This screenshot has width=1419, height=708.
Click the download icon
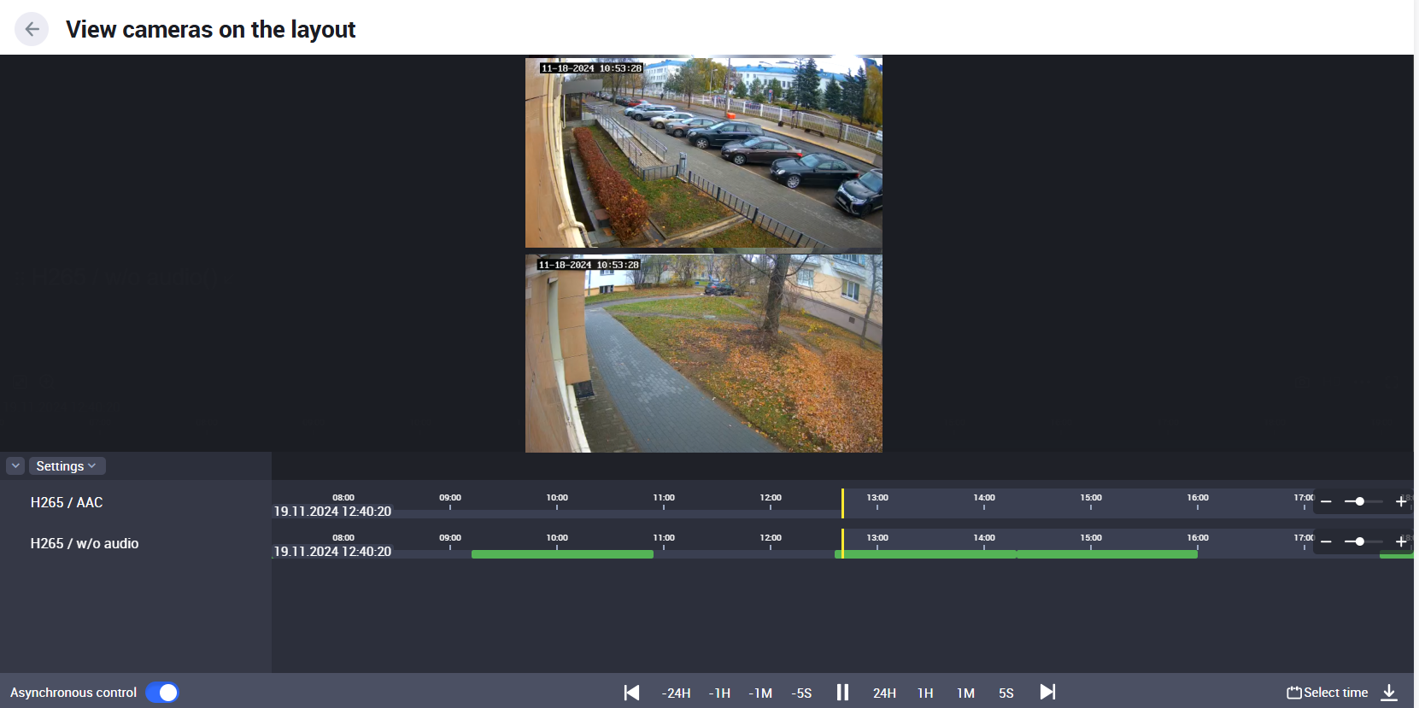(x=1389, y=693)
